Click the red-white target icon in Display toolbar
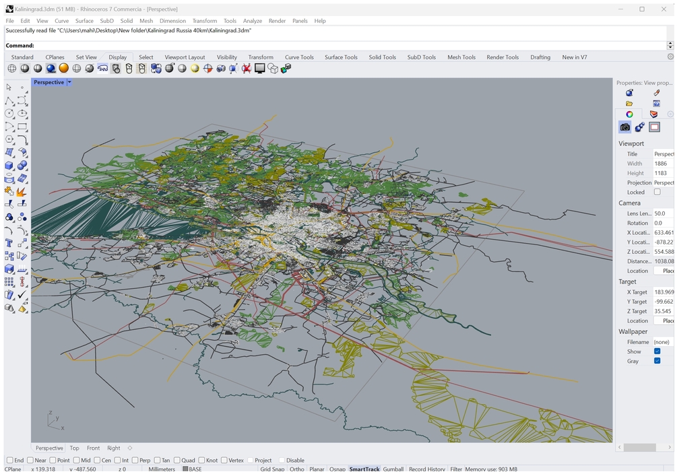The width and height of the screenshot is (677, 474). [207, 68]
